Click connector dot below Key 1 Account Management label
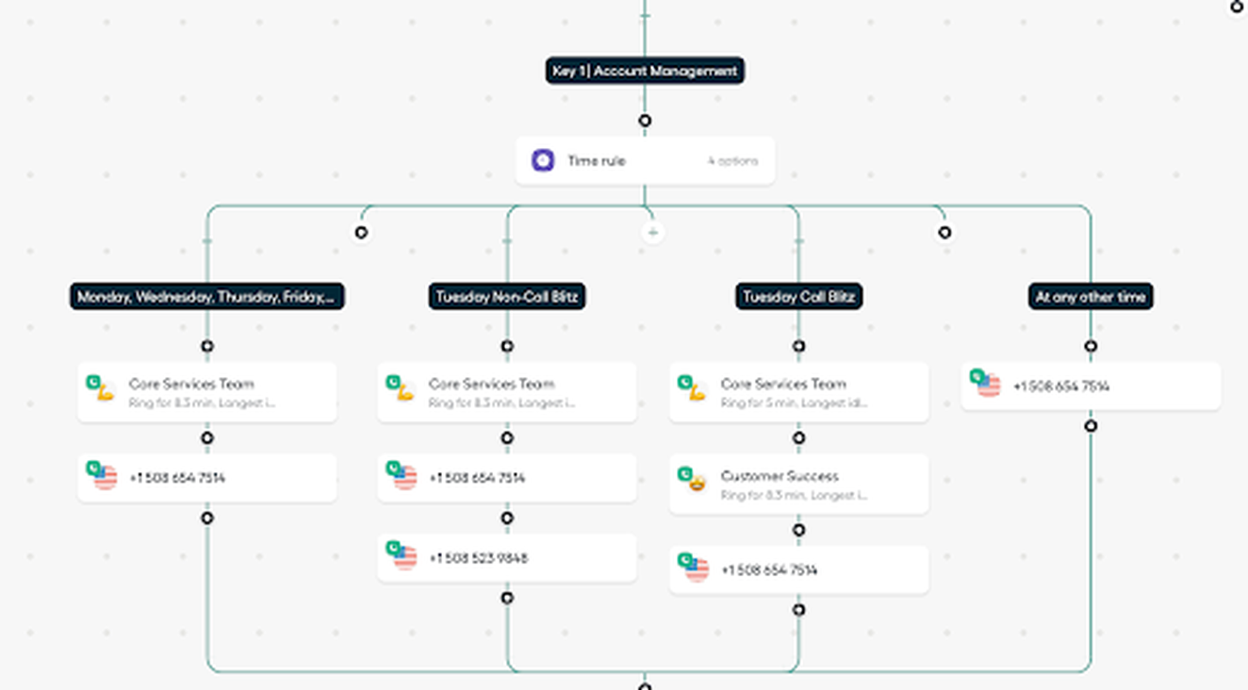 (645, 121)
